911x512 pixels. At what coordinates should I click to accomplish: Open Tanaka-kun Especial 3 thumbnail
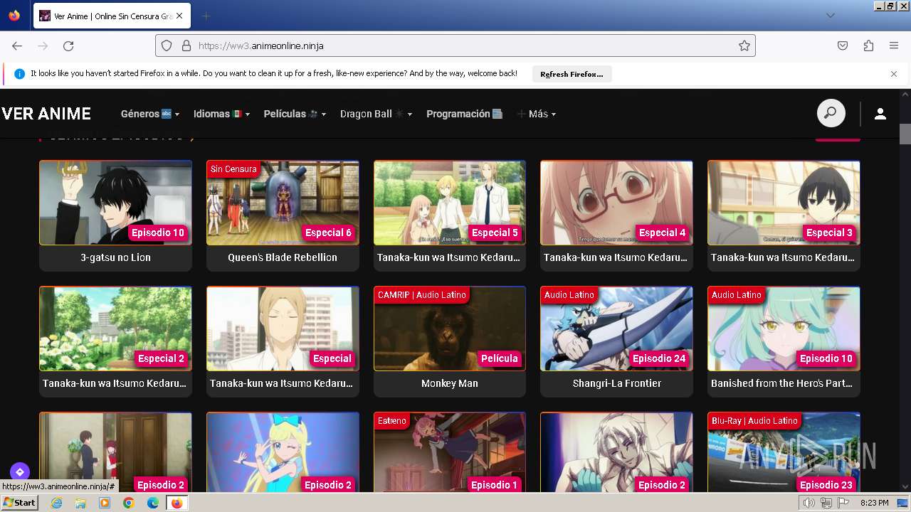(784, 203)
